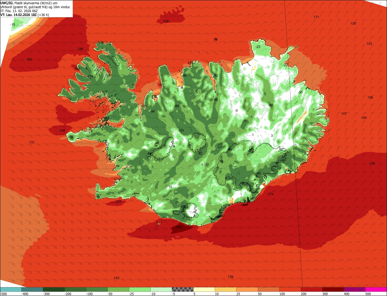The image size is (387, 296).
Task: Pick the dark maroon swatch between 300 and 400
Action: coord(333,289)
